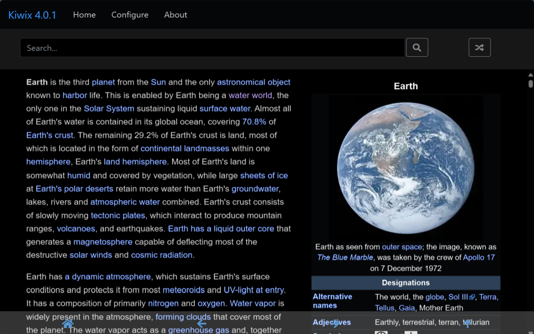The height and width of the screenshot is (334, 534).
Task: Select the About menu item
Action: point(176,15)
